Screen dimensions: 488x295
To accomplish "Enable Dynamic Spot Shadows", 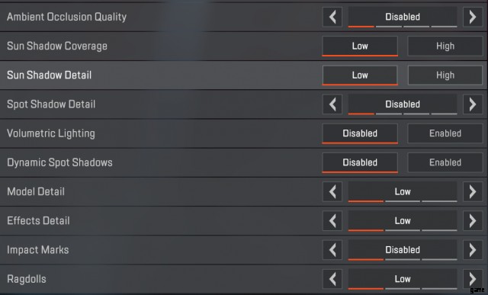I will click(445, 162).
